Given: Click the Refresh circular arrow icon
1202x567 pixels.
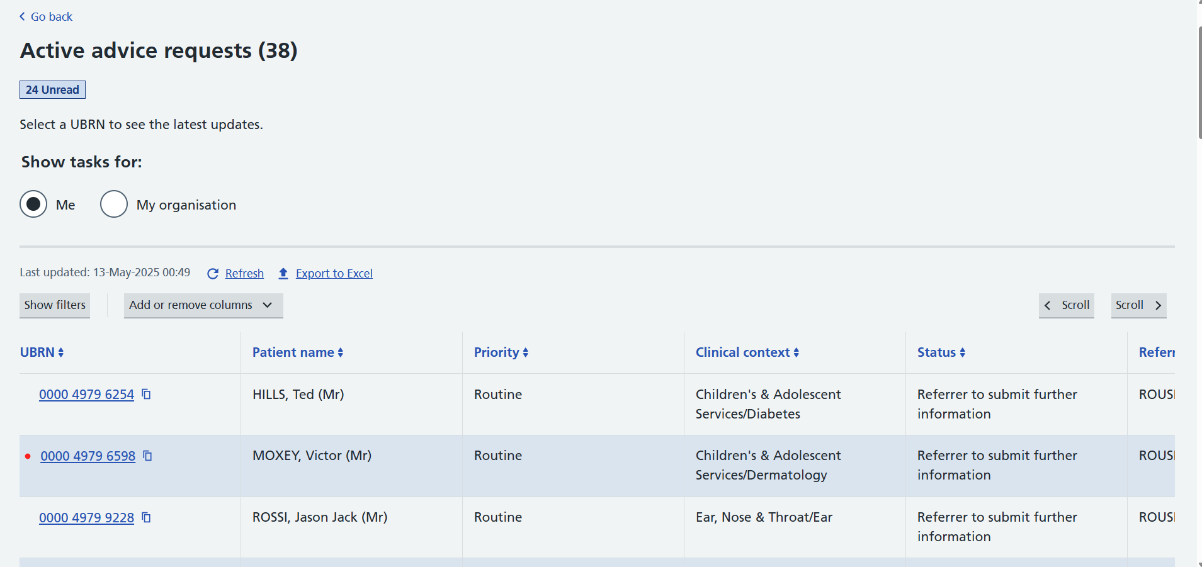Looking at the screenshot, I should [213, 274].
